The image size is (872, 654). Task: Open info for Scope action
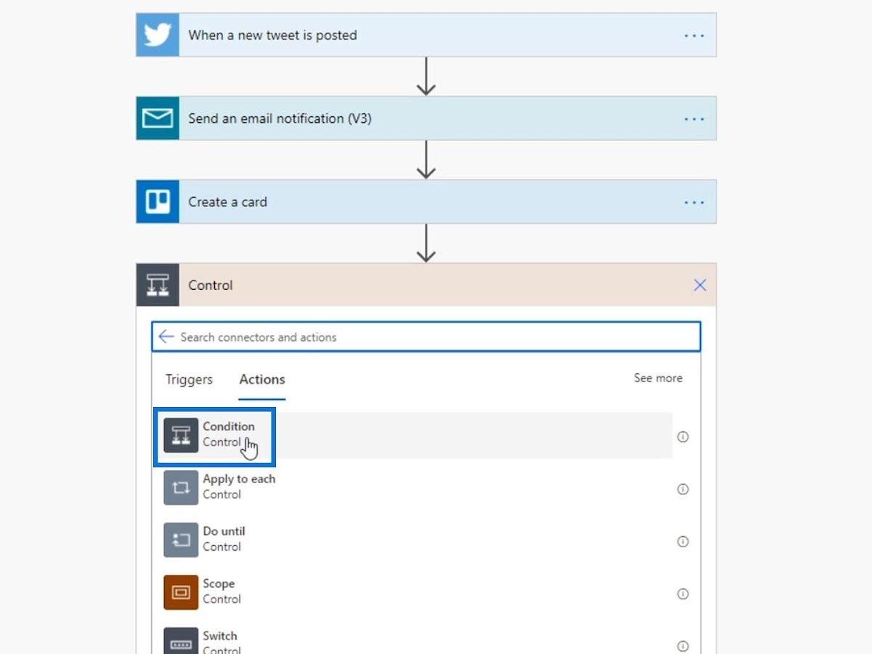682,594
